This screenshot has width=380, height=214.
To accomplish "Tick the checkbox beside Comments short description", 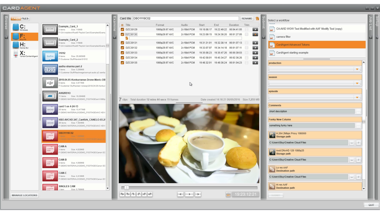I will pos(358,111).
